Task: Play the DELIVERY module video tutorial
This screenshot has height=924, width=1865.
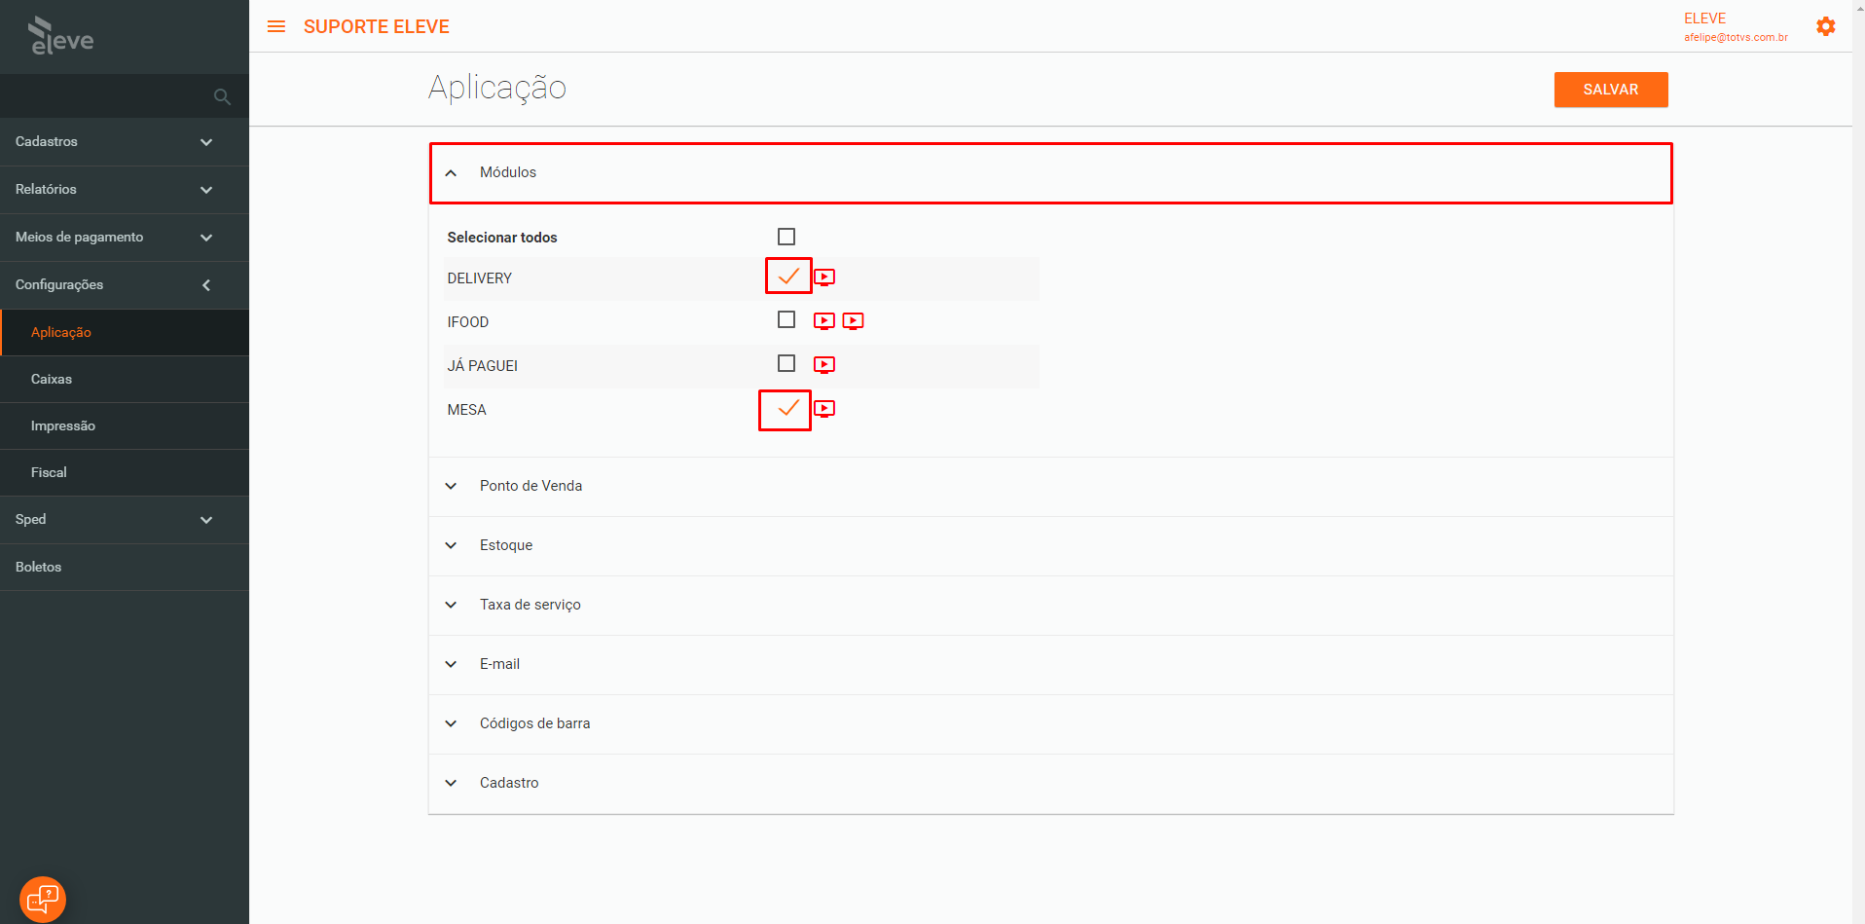Action: coord(824,277)
